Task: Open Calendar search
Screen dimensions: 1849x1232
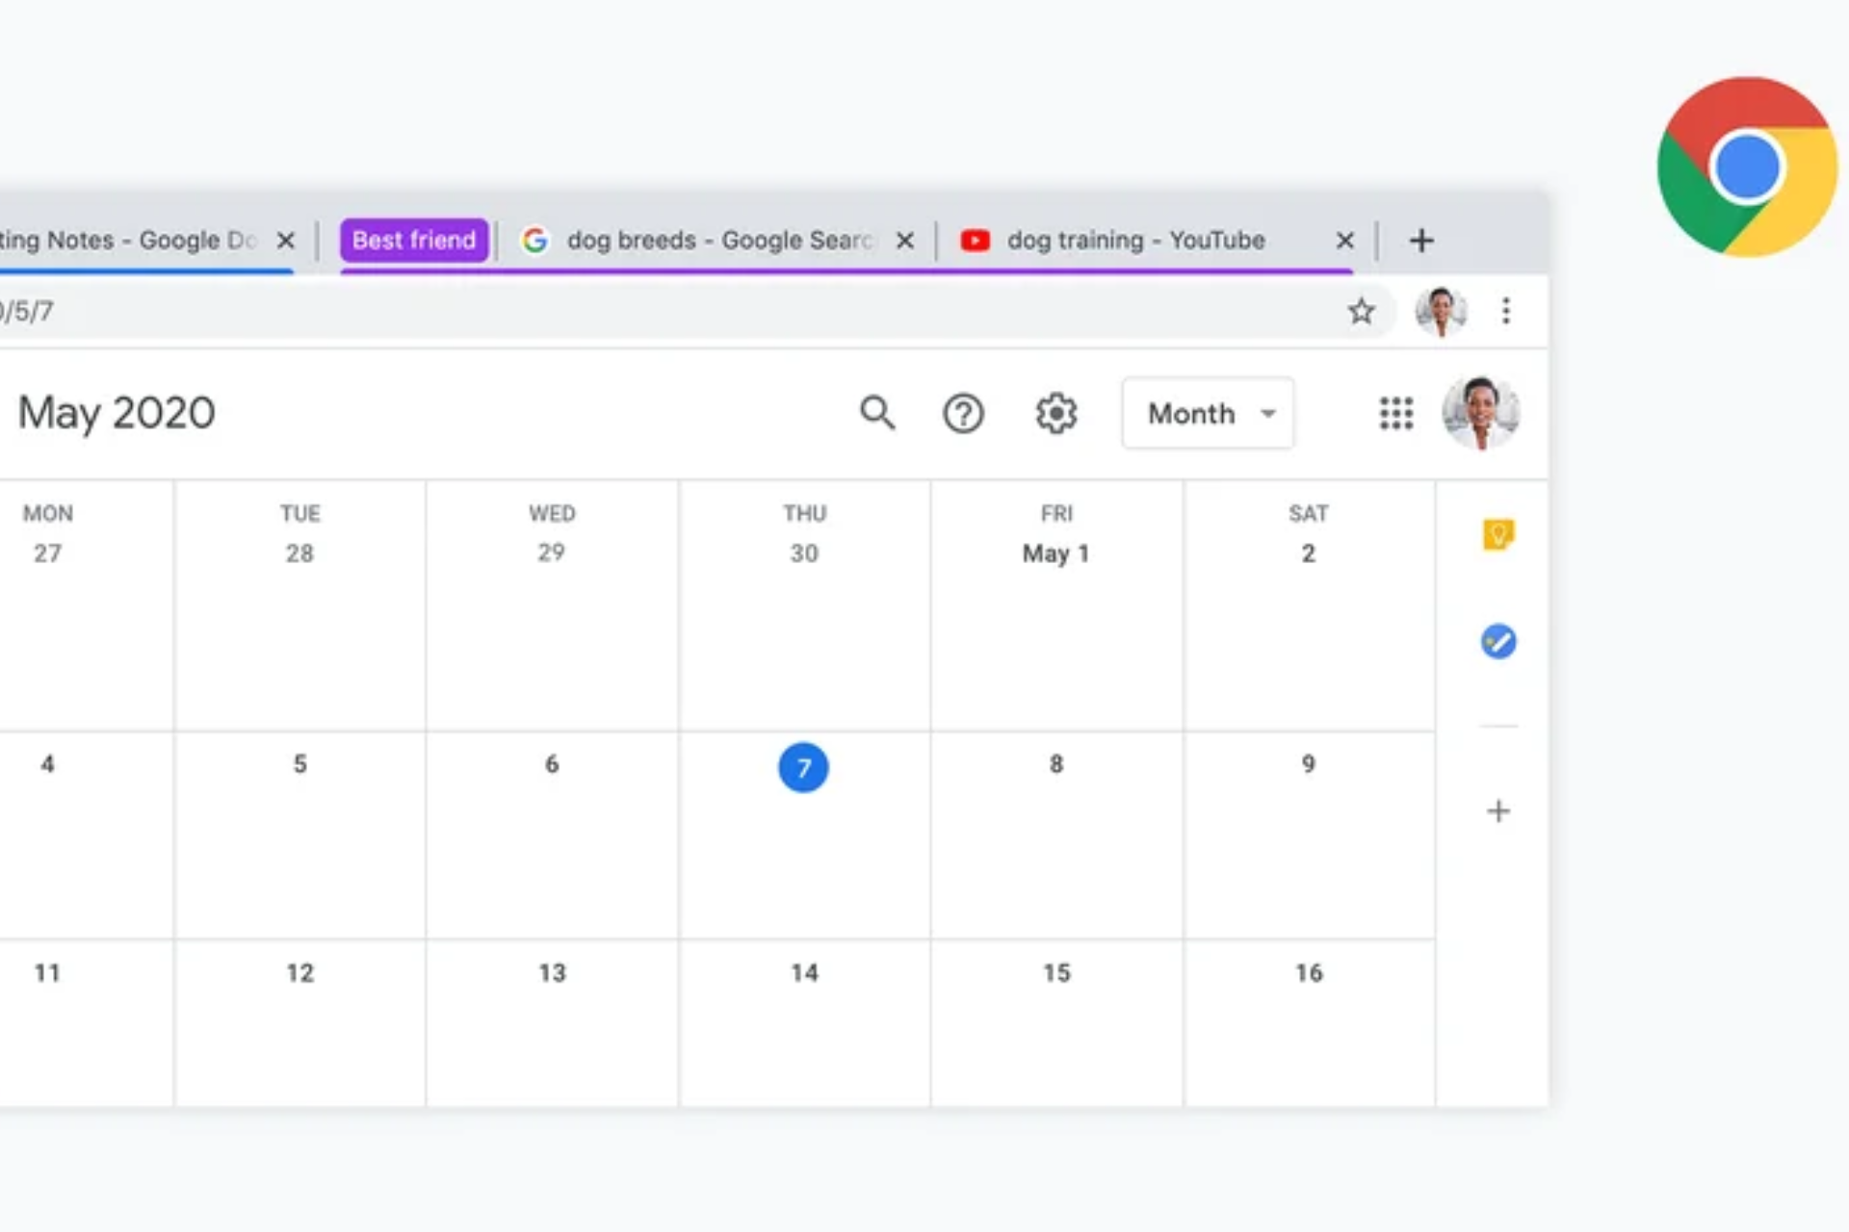Action: coord(877,413)
